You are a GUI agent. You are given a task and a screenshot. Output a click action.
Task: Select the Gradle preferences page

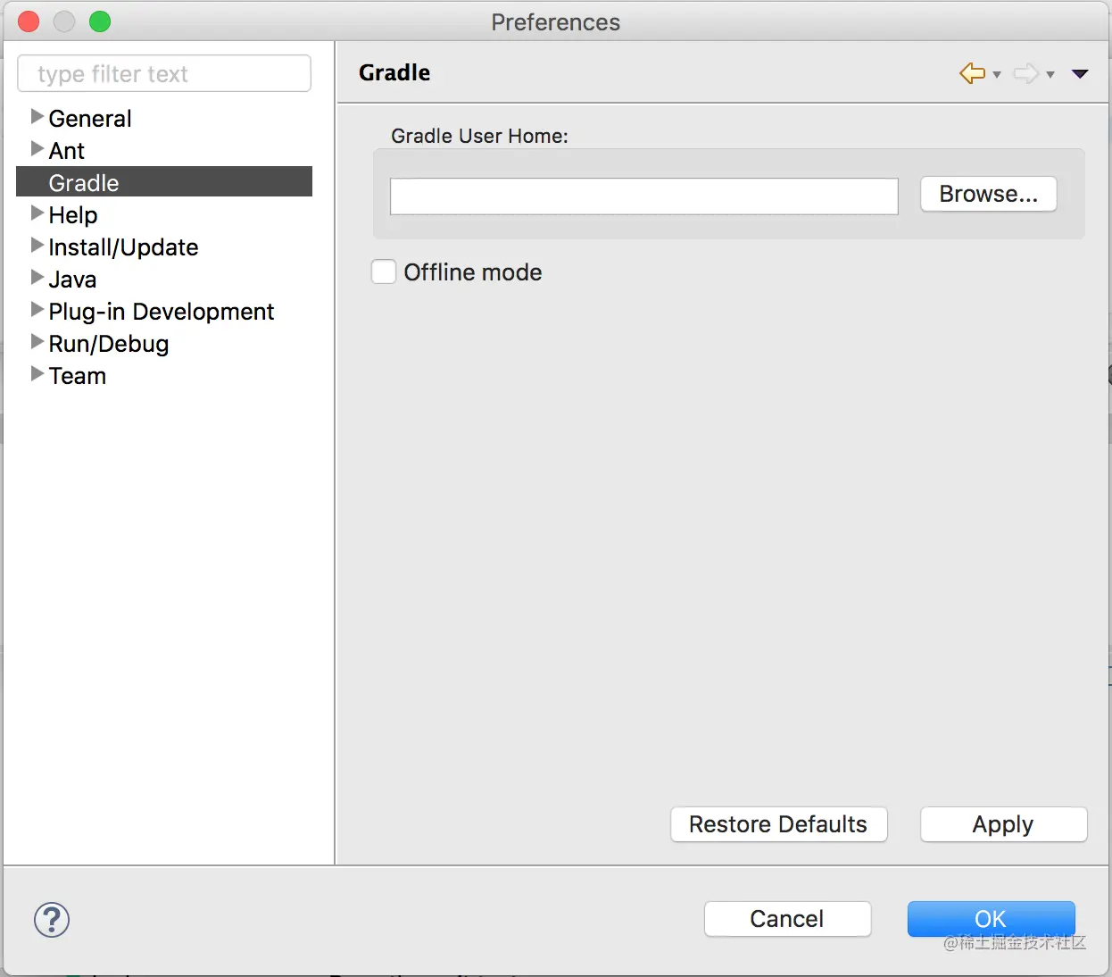coord(84,183)
